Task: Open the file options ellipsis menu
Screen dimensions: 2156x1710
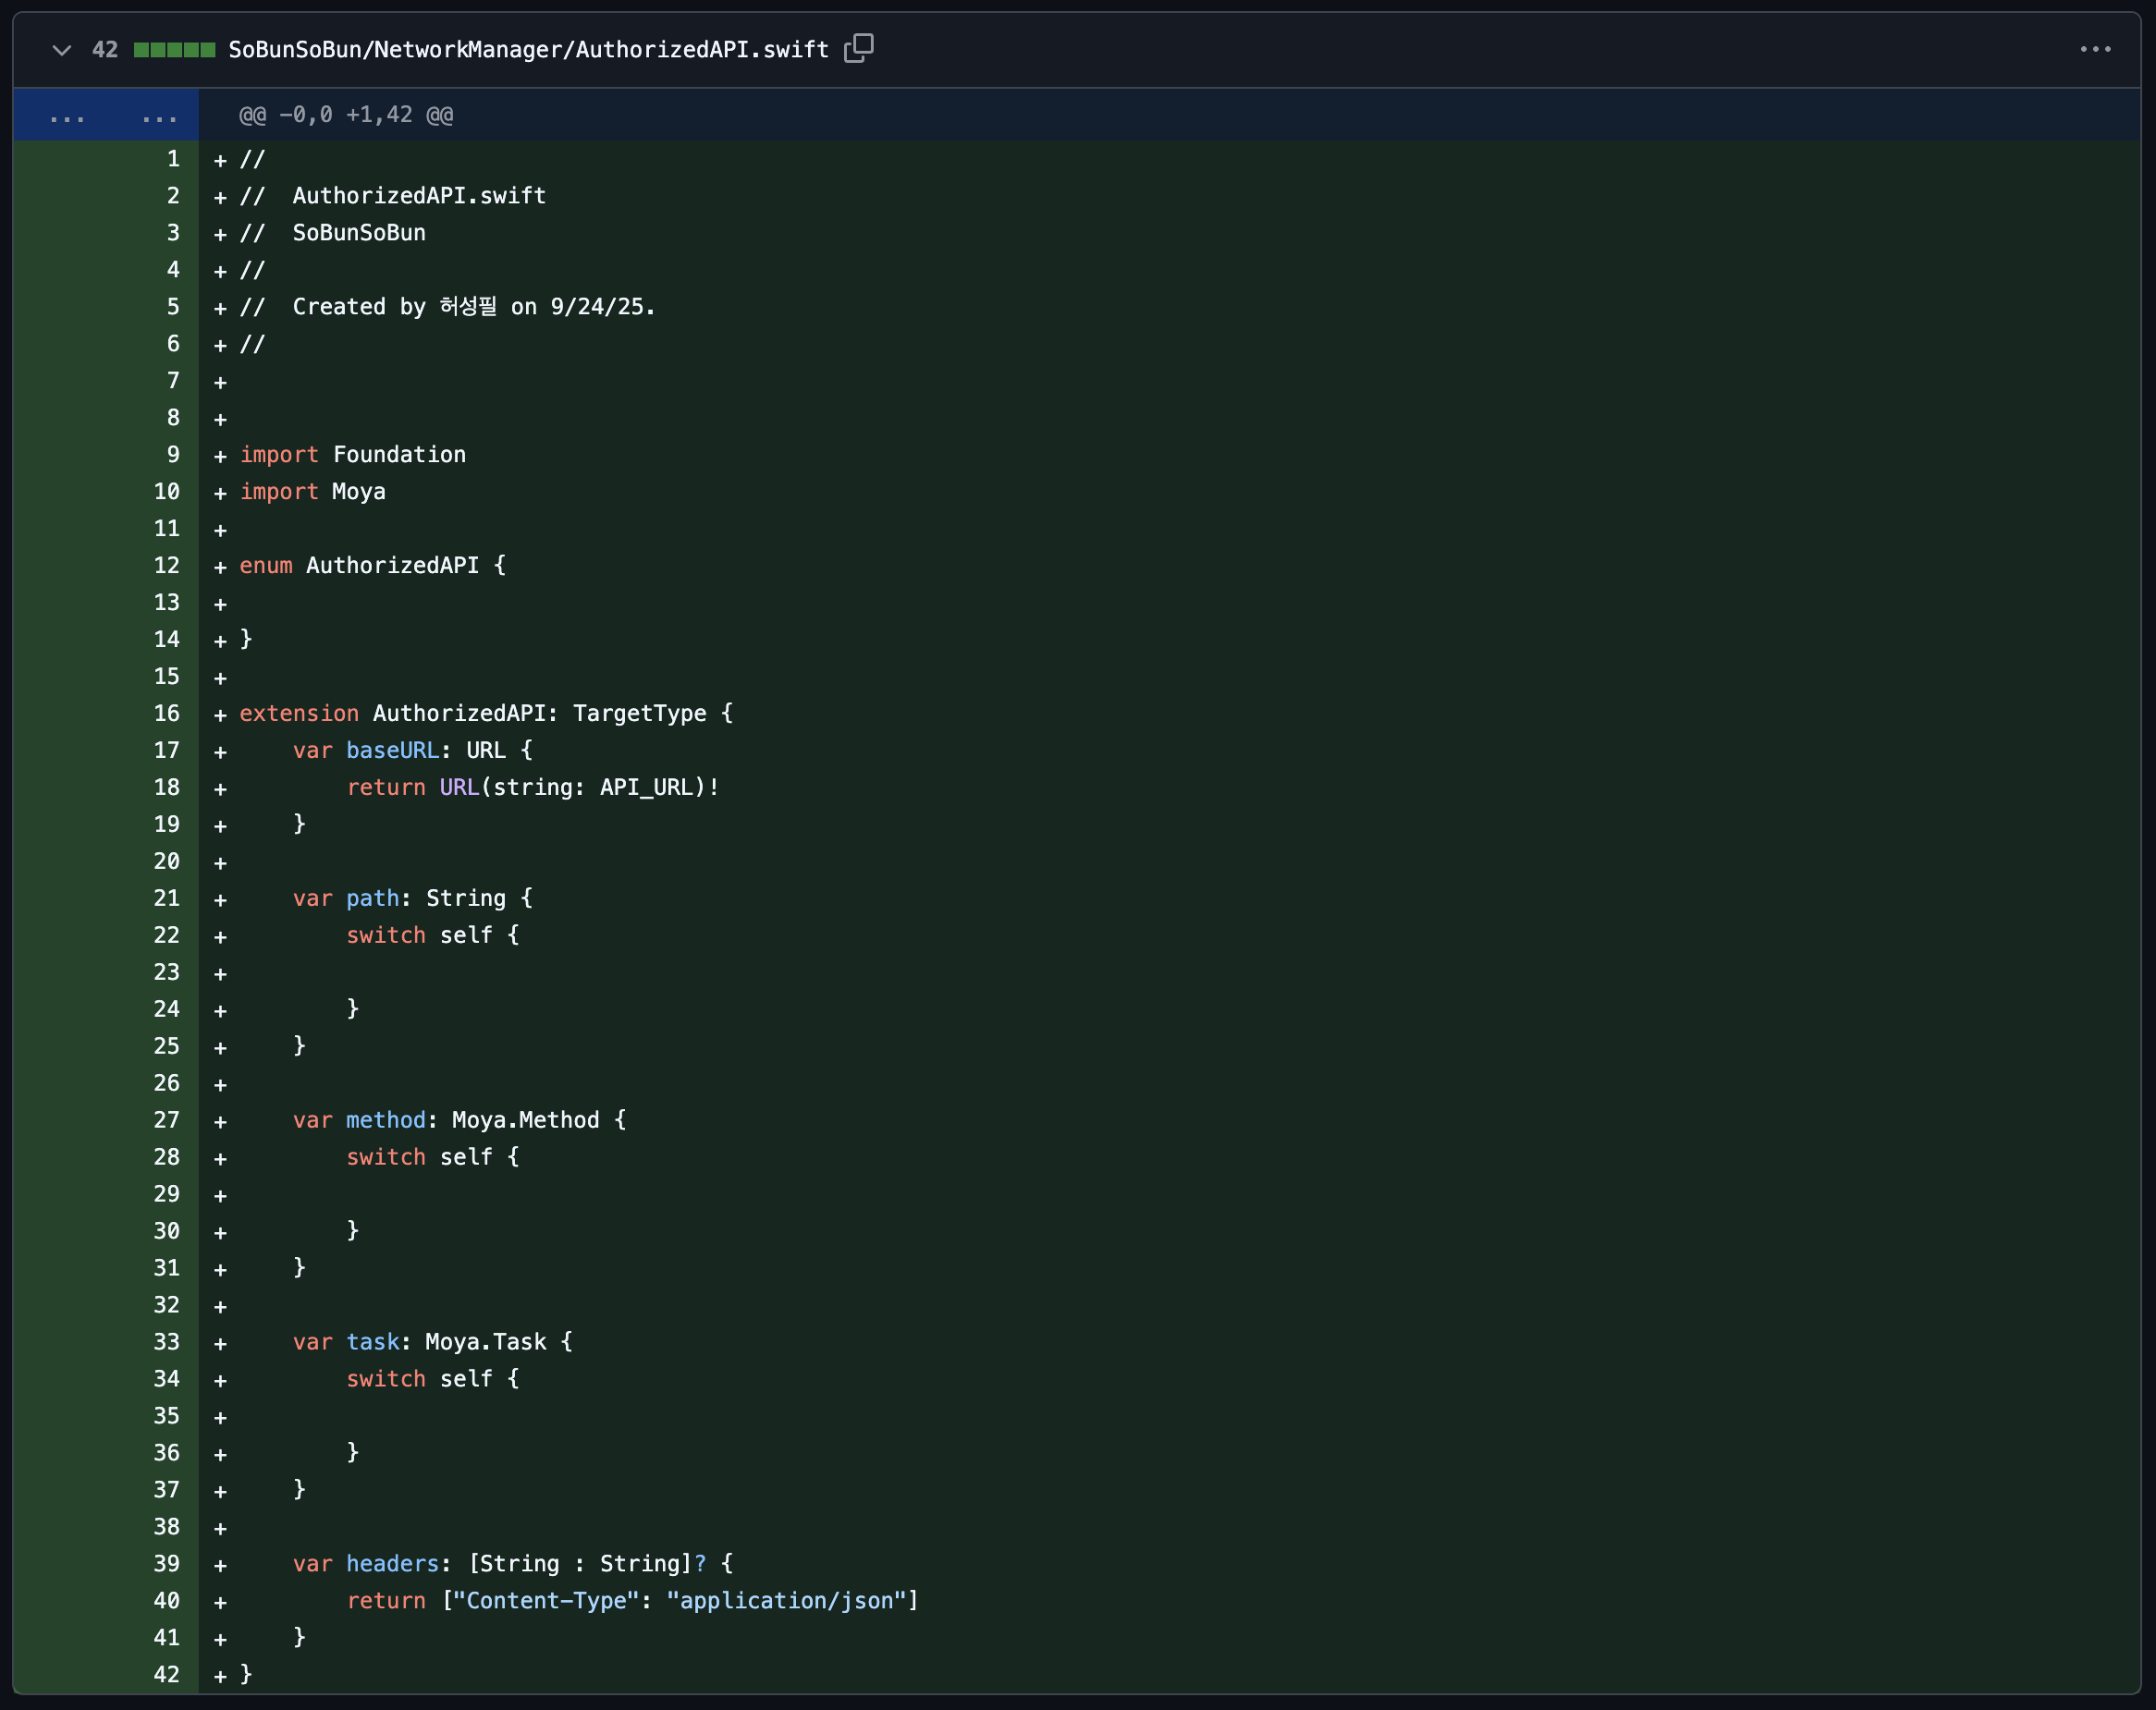Action: pos(2095,49)
